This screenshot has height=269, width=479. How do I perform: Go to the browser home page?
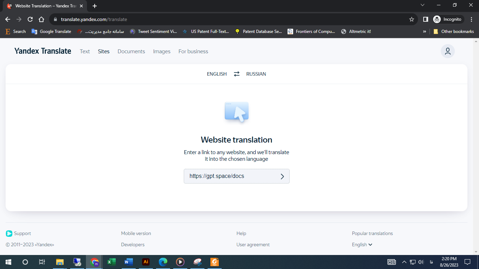tap(41, 19)
